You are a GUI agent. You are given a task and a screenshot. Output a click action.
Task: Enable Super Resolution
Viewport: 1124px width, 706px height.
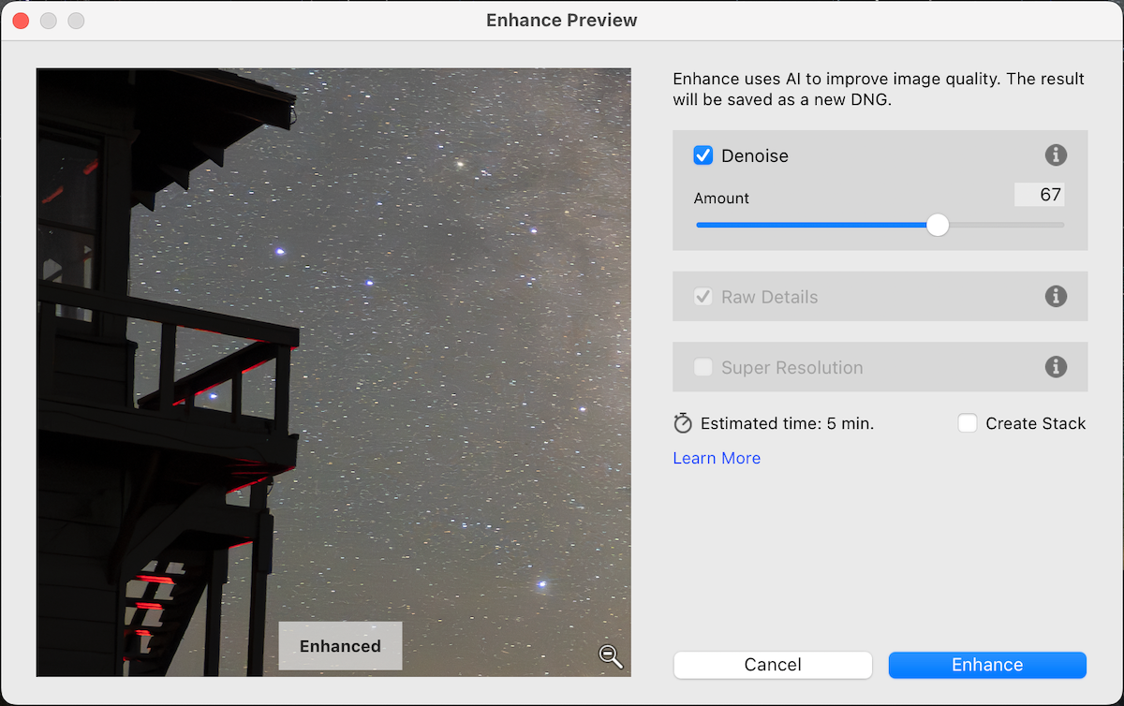tap(702, 367)
